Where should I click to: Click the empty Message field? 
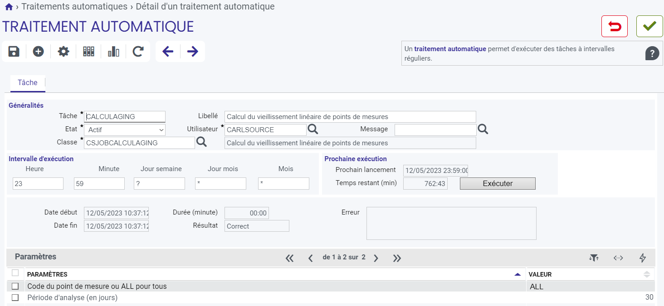(435, 130)
